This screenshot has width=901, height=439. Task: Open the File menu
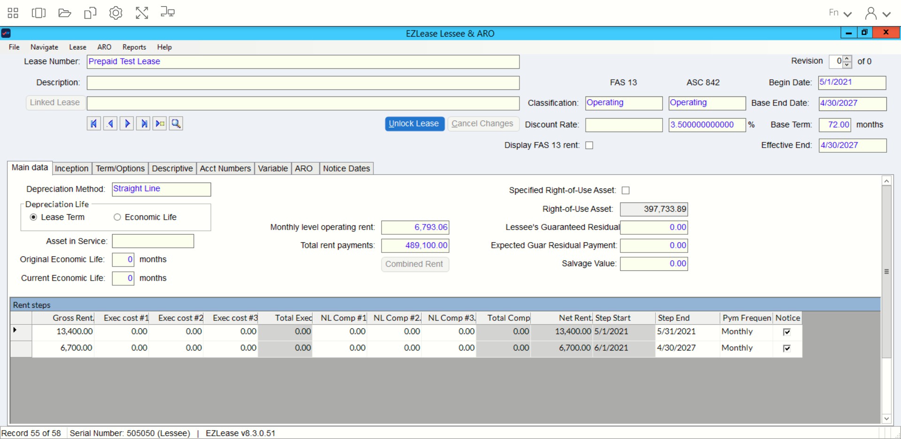point(14,47)
